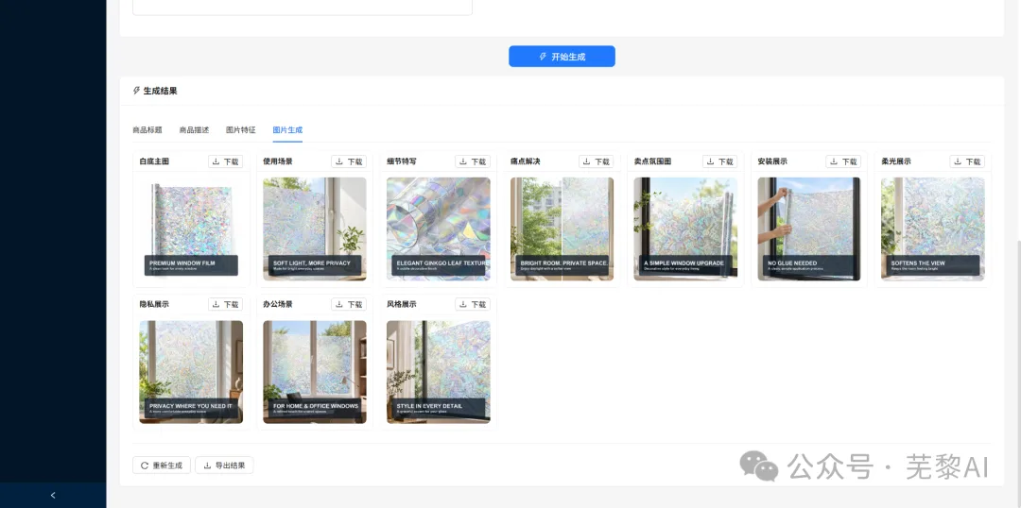Viewport: 1021px width, 508px height.
Task: Click the 柔光展示 card title
Action: [896, 161]
